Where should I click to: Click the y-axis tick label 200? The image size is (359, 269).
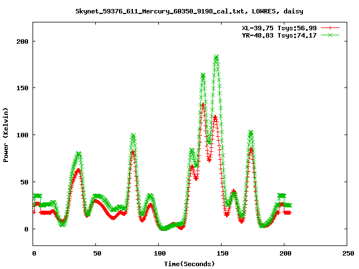22,41
